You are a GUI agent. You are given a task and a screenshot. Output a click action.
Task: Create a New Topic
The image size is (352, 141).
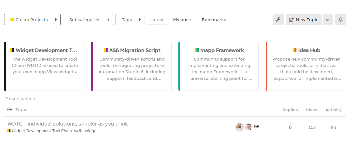click(304, 20)
